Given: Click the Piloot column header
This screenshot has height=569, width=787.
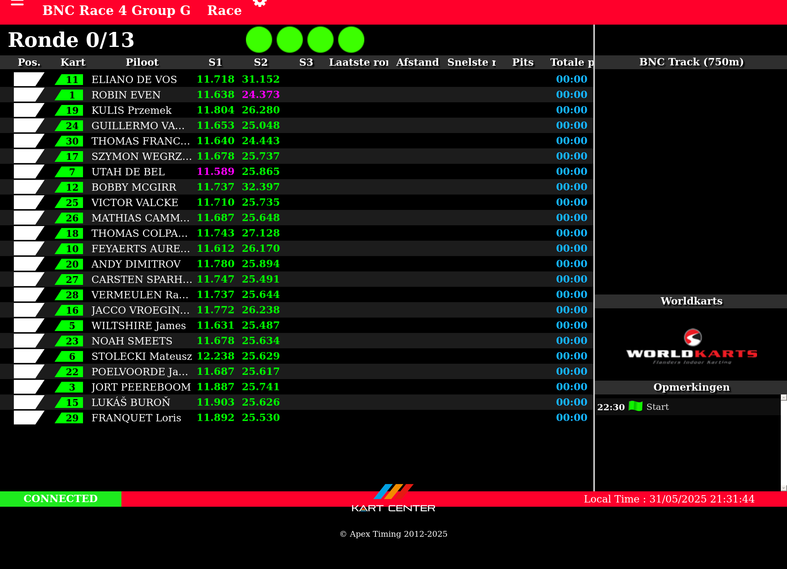Looking at the screenshot, I should [x=142, y=62].
